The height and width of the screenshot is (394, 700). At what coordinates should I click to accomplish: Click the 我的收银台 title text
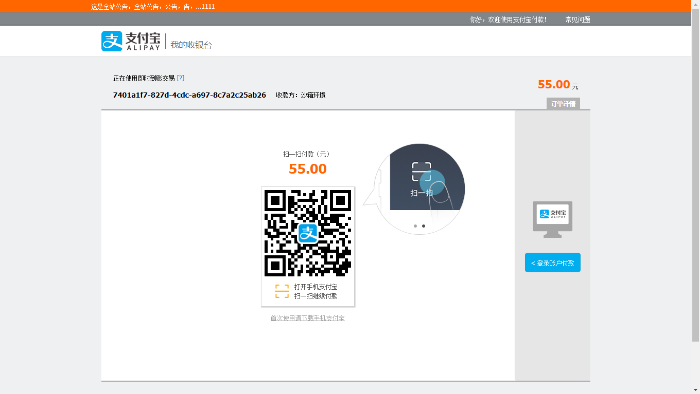click(x=191, y=45)
